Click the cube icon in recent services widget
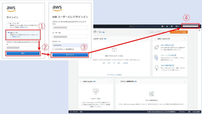The width and height of the screenshot is (202, 114). pos(114,49)
